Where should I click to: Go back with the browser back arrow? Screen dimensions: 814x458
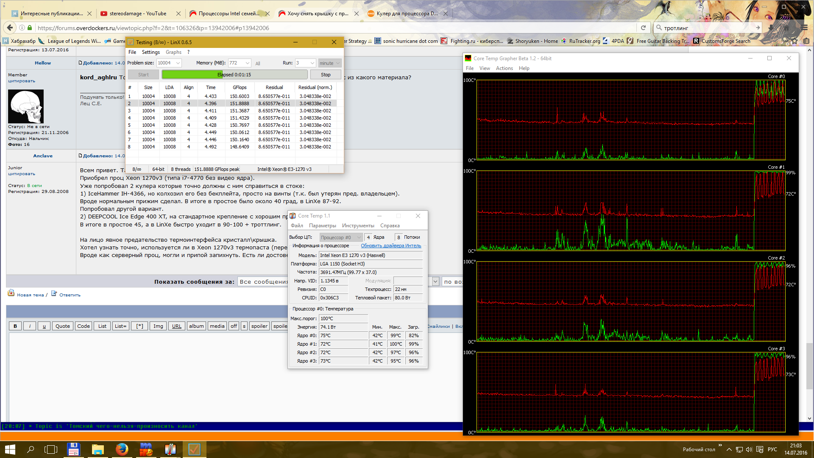point(10,28)
